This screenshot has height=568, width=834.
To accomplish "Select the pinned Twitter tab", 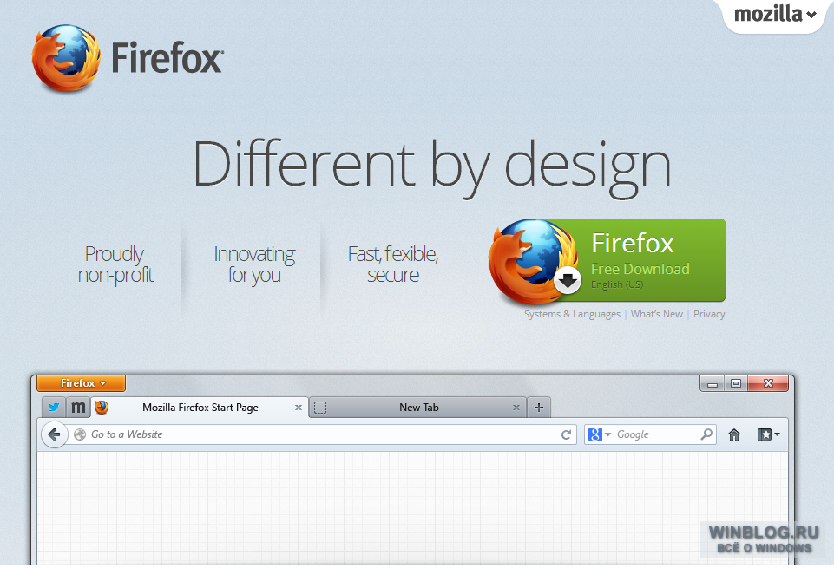I will pos(54,408).
